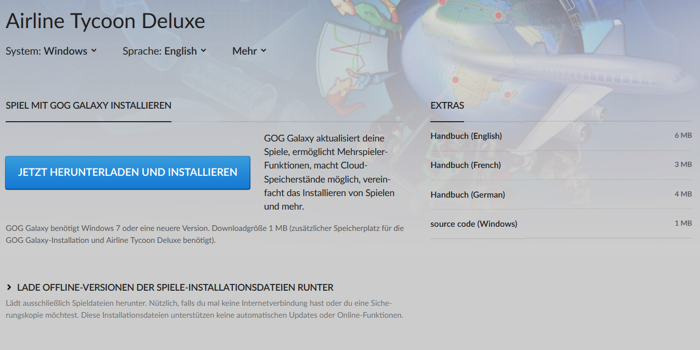Click the 4 MB size of Handbuch (German)
The height and width of the screenshot is (350, 700).
coord(683,194)
